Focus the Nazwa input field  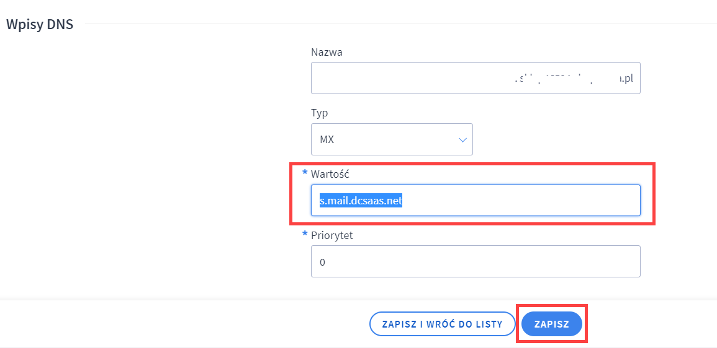tap(476, 78)
